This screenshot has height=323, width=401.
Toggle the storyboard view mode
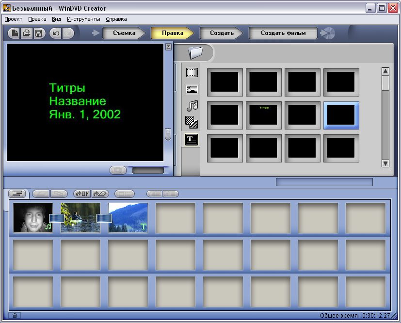click(18, 193)
